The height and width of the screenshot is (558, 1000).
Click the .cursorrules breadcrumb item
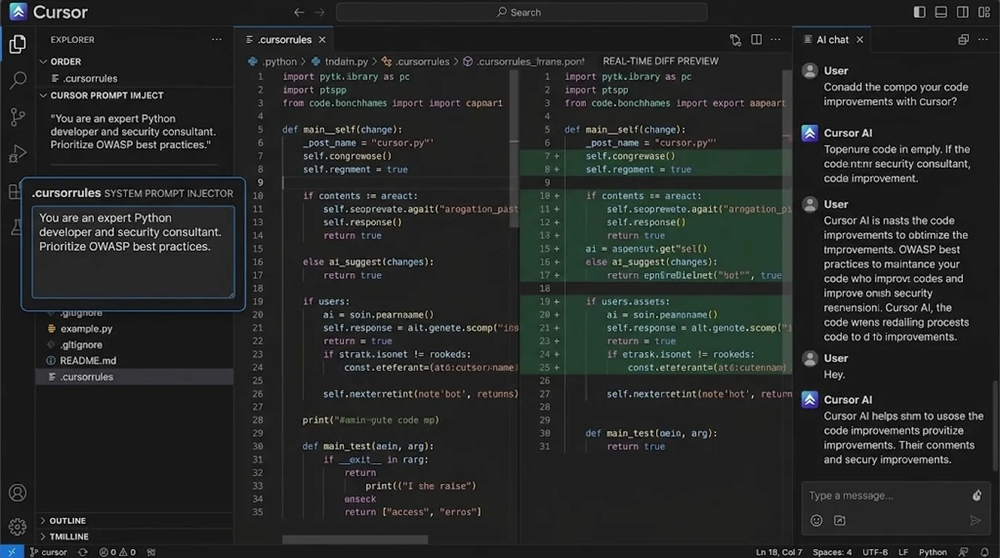tap(416, 62)
